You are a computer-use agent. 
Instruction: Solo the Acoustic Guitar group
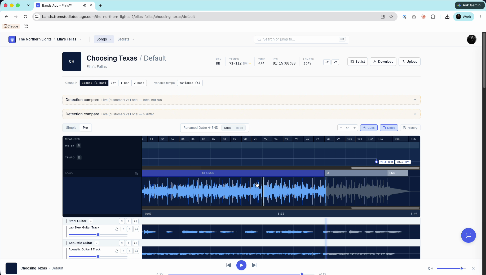(x=129, y=243)
